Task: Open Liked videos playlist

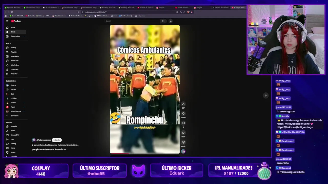Action: click(x=15, y=65)
